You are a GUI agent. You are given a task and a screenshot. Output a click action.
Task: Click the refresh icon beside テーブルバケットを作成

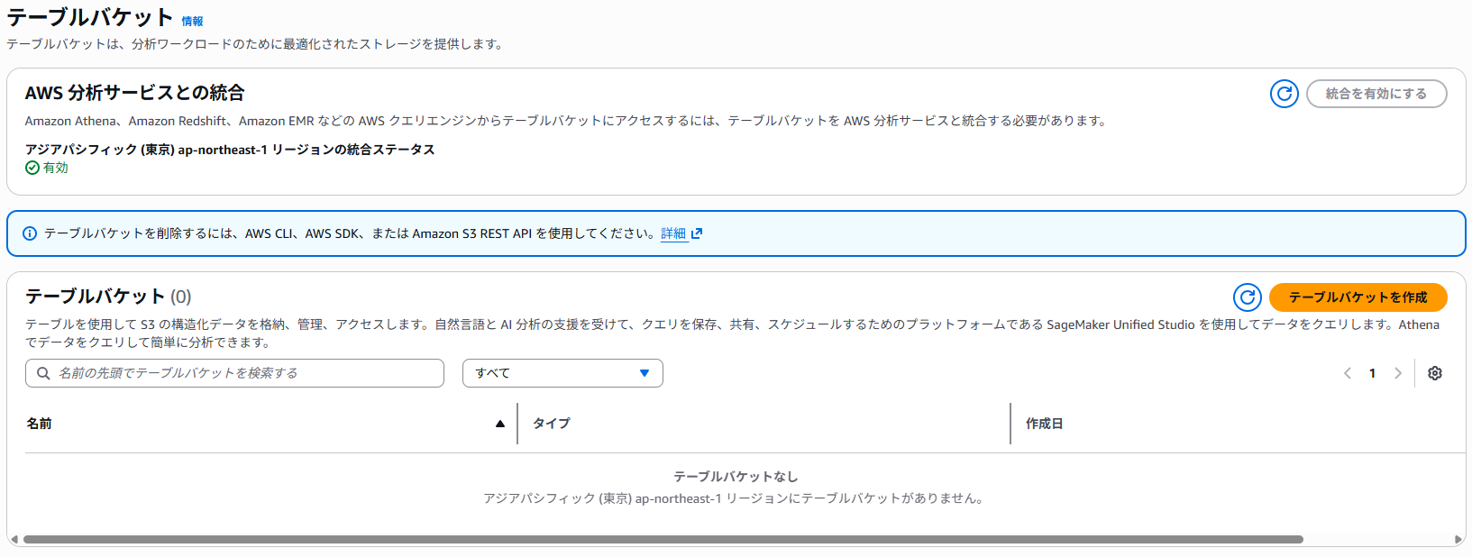(1247, 297)
